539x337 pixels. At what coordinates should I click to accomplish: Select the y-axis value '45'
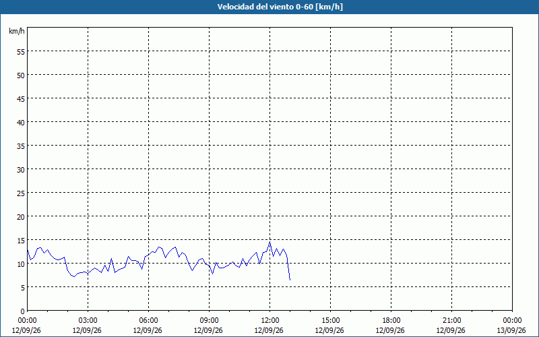click(x=21, y=98)
